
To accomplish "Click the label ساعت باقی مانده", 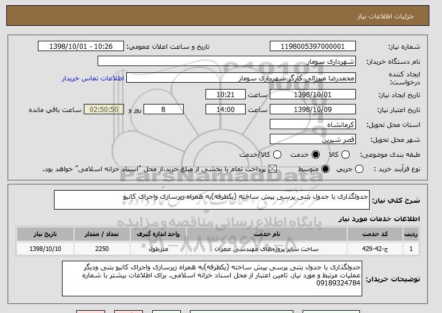I will coord(55,110).
